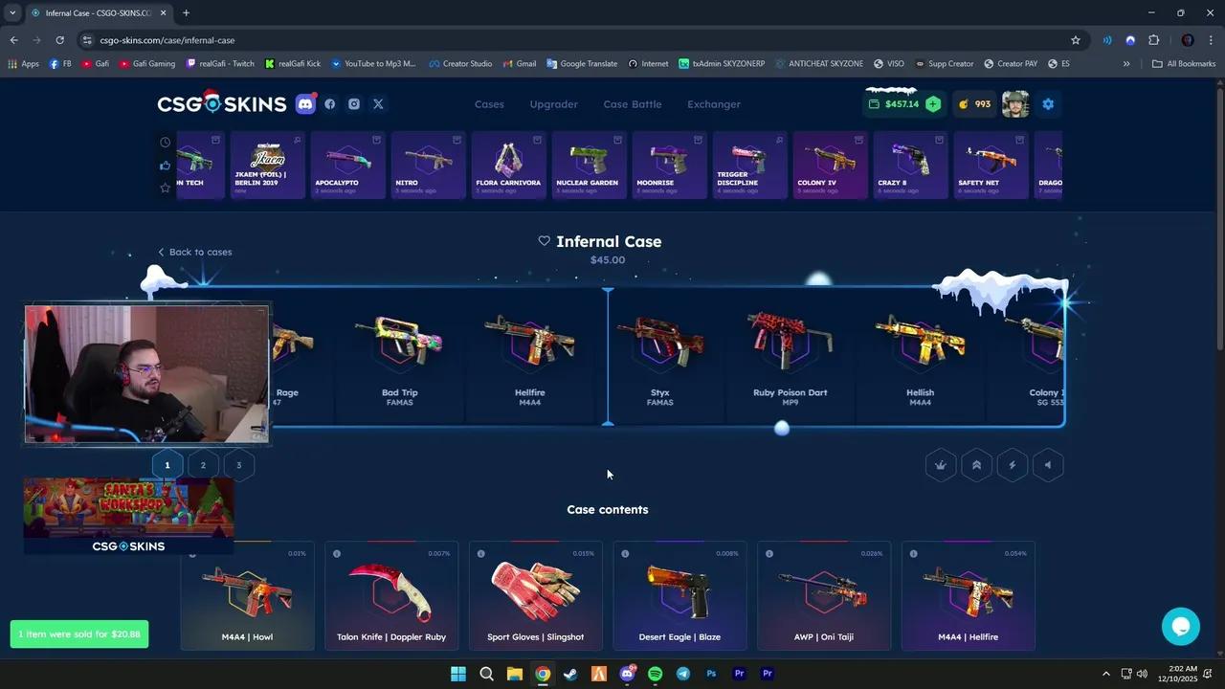
Task: Click the green plus deposit button
Action: pos(933,104)
